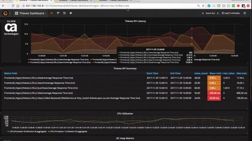Select the /view Average Response Time metric row
The image size is (252, 141).
coord(125,93)
